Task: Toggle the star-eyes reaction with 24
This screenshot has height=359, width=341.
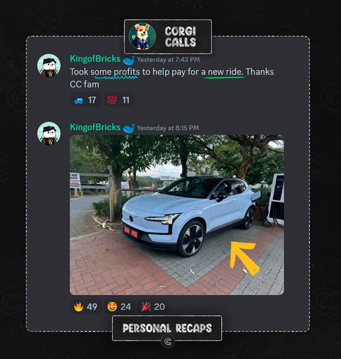Action: click(119, 307)
